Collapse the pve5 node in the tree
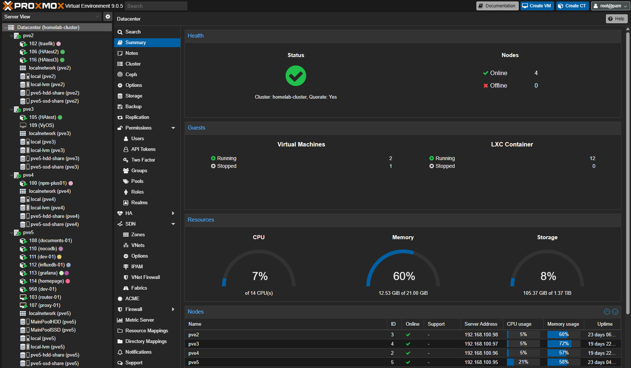Image resolution: width=631 pixels, height=368 pixels. [11, 232]
